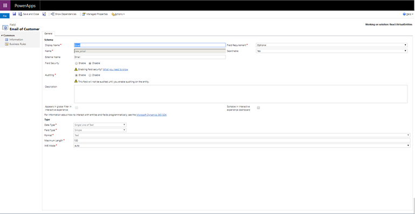The height and width of the screenshot is (214, 415).
Task: Click the External Name input field
Action: pos(150,57)
